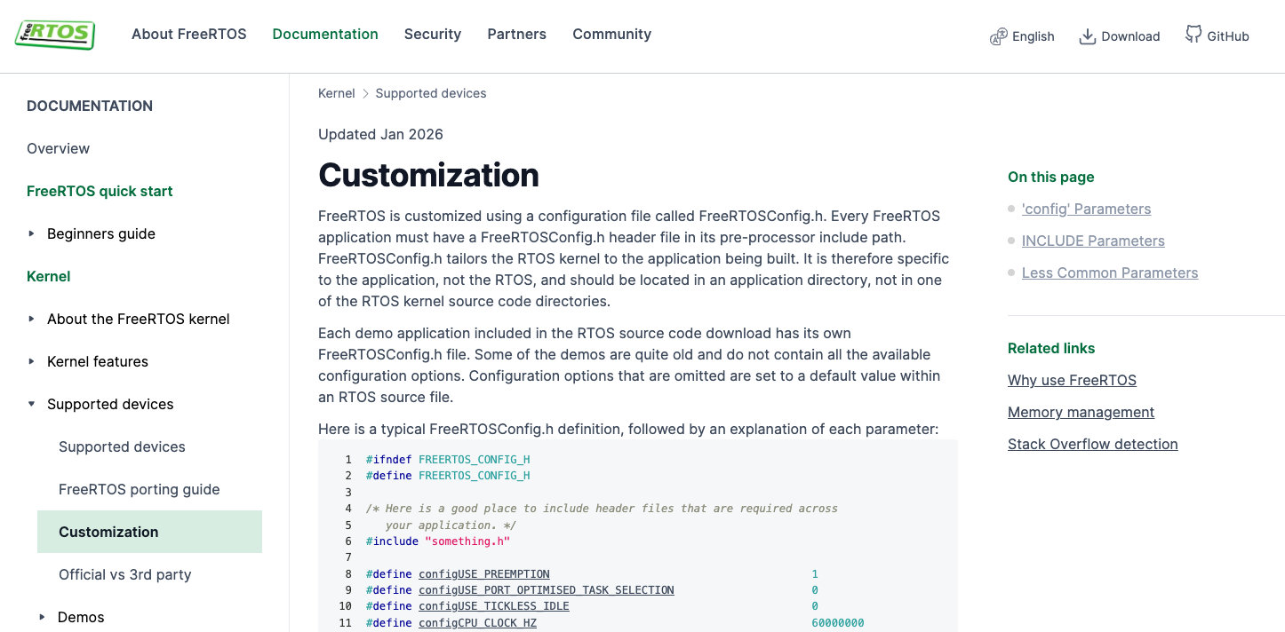Jump to Less Common Parameters section
This screenshot has height=632, width=1285.
[1110, 273]
